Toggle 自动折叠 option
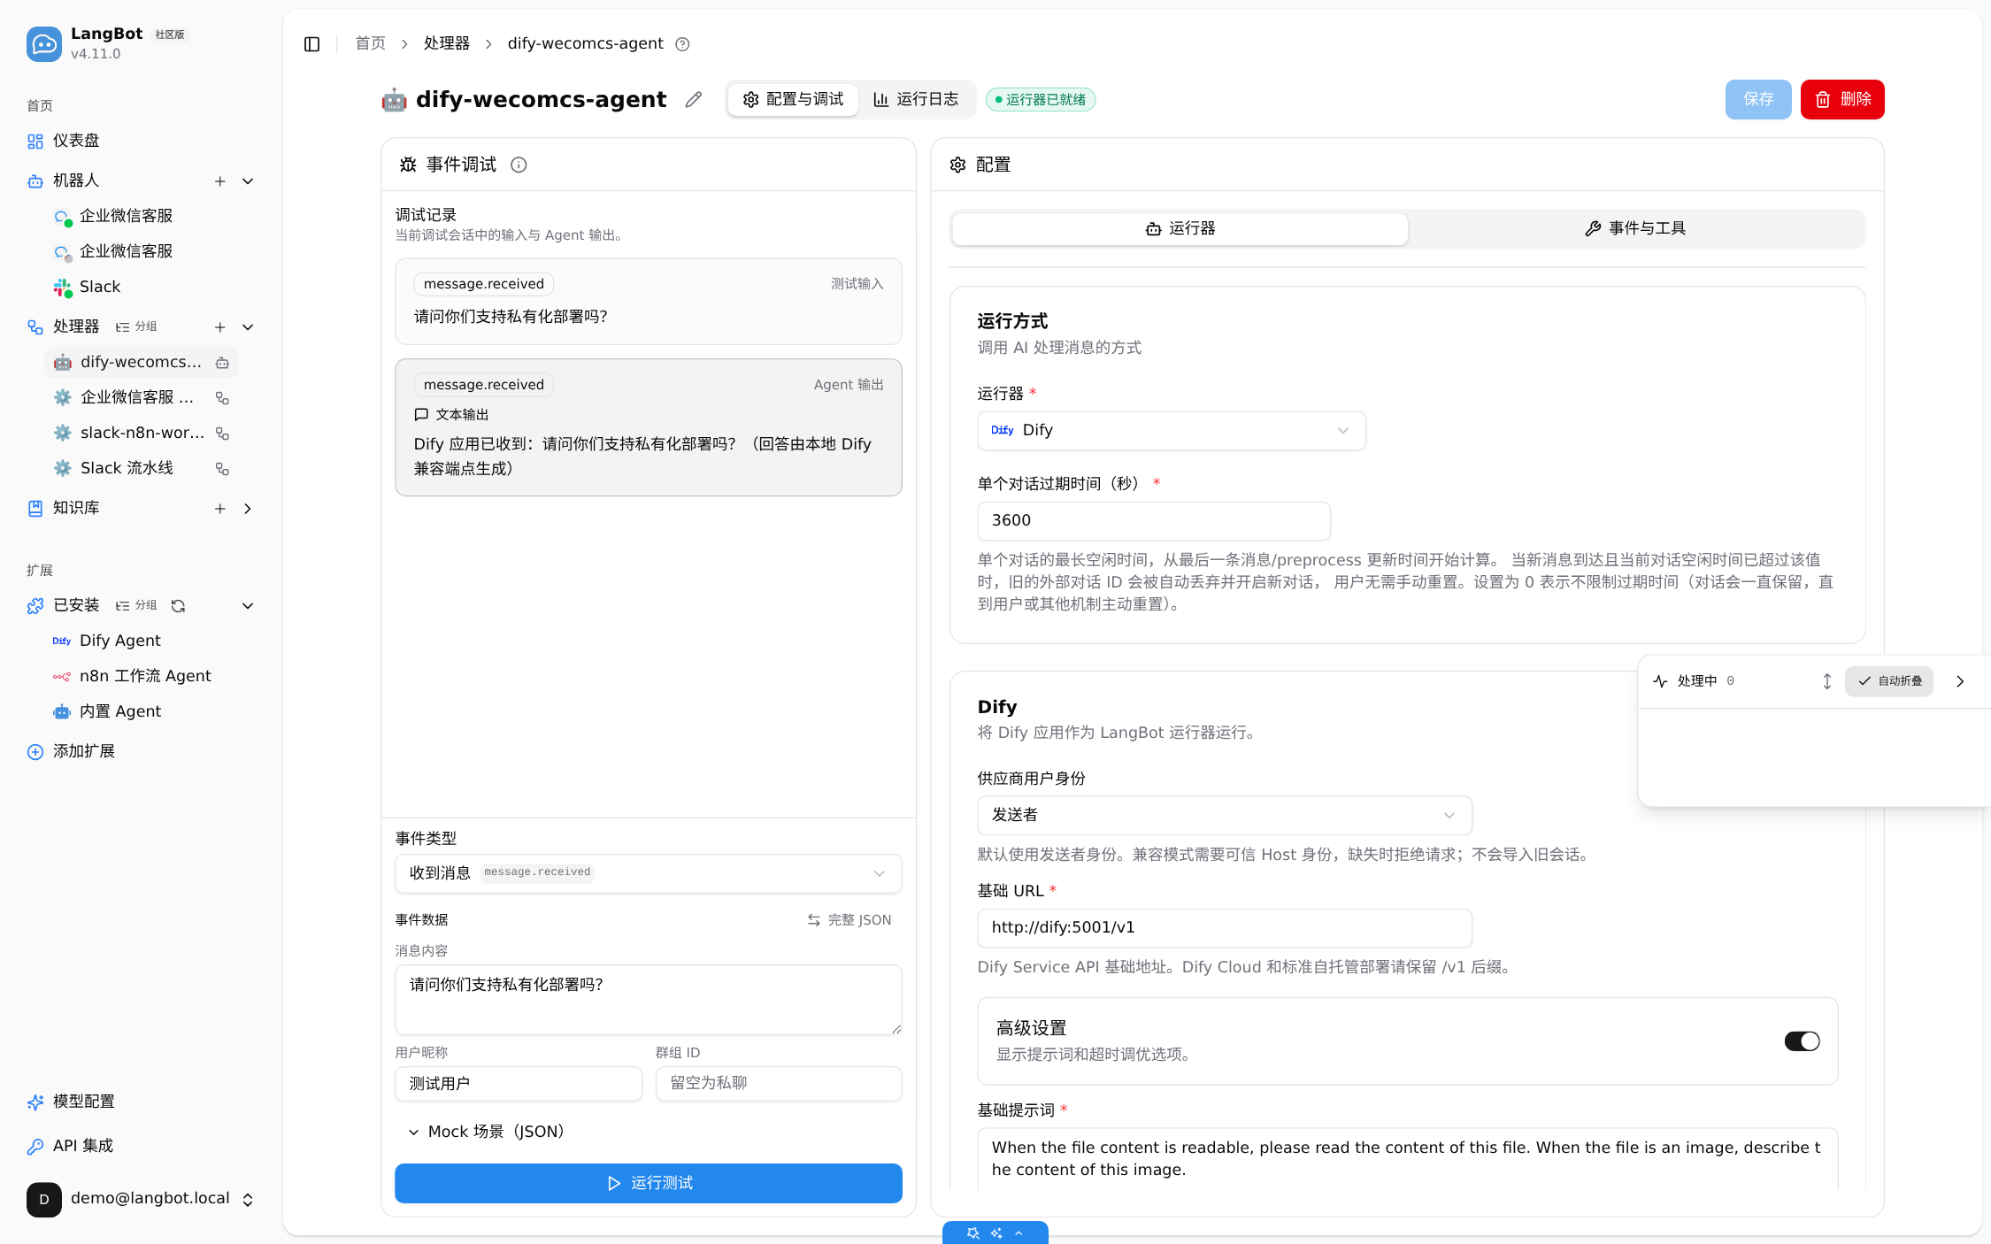1991x1244 pixels. pyautogui.click(x=1888, y=680)
